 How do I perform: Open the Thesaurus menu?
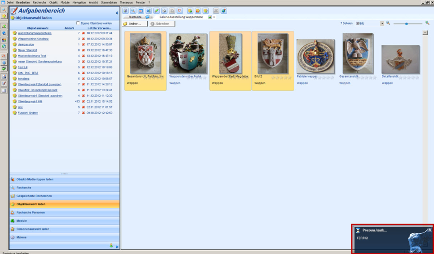[x=126, y=2]
